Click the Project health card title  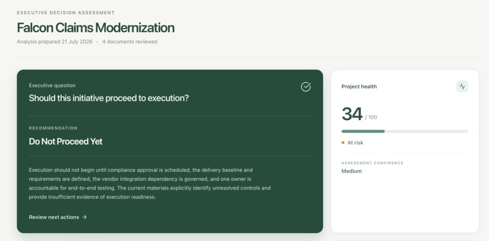click(359, 87)
